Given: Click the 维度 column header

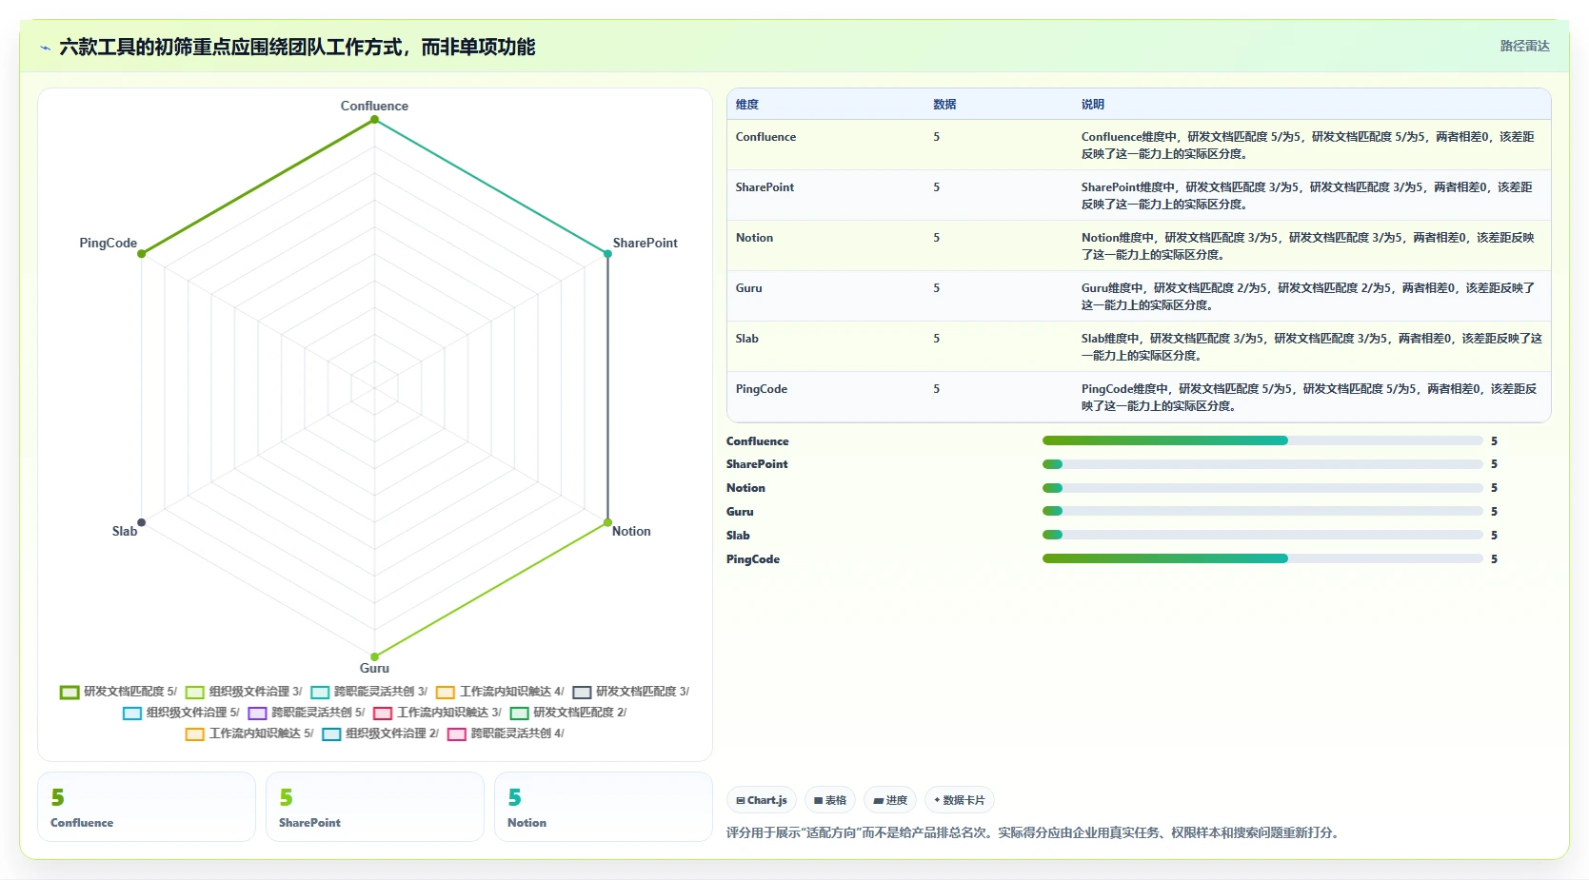Looking at the screenshot, I should [746, 105].
